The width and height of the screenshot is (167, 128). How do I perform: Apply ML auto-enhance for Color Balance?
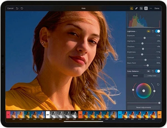click(148, 71)
